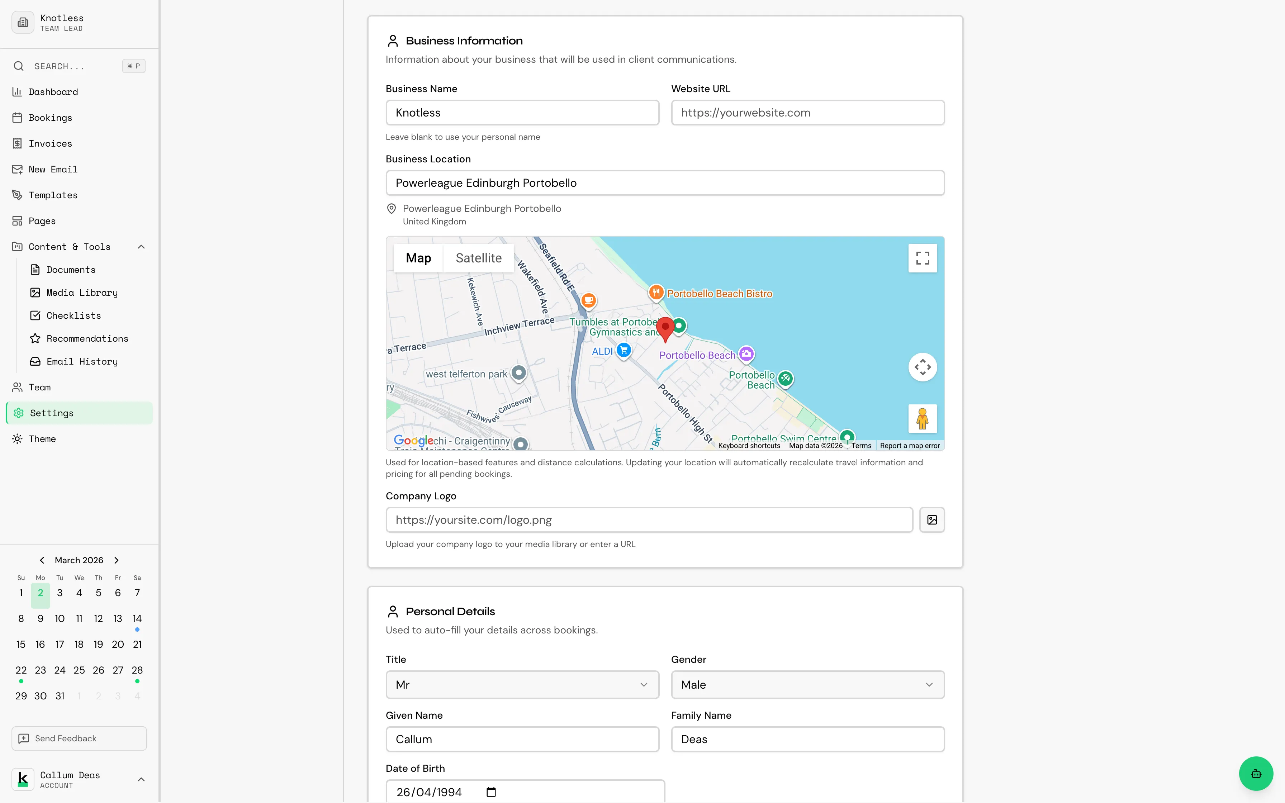Open the media picker for Company Logo

[932, 519]
